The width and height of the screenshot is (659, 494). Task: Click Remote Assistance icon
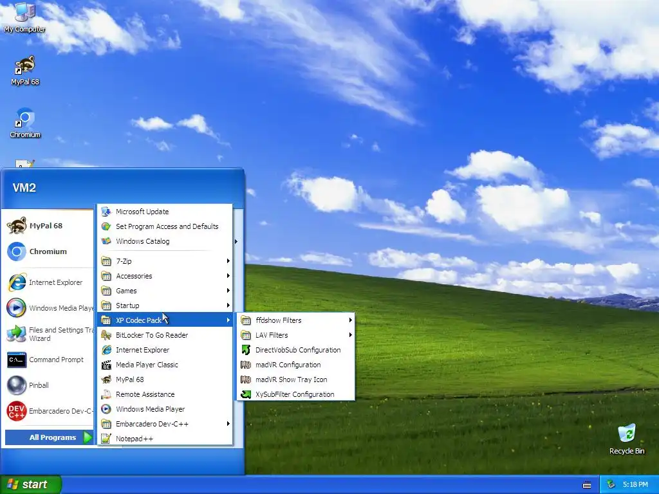[106, 394]
